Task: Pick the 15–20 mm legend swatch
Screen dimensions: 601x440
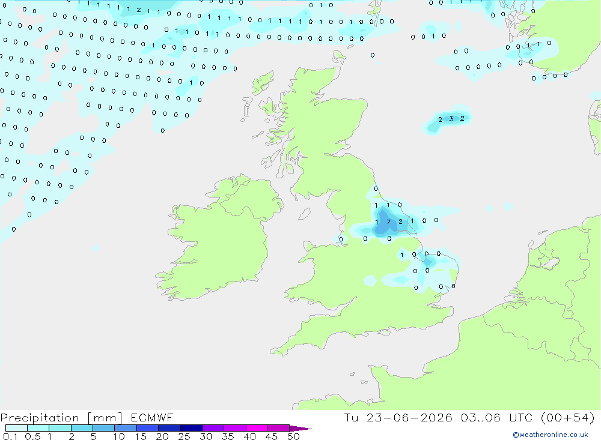Action: click(x=147, y=428)
